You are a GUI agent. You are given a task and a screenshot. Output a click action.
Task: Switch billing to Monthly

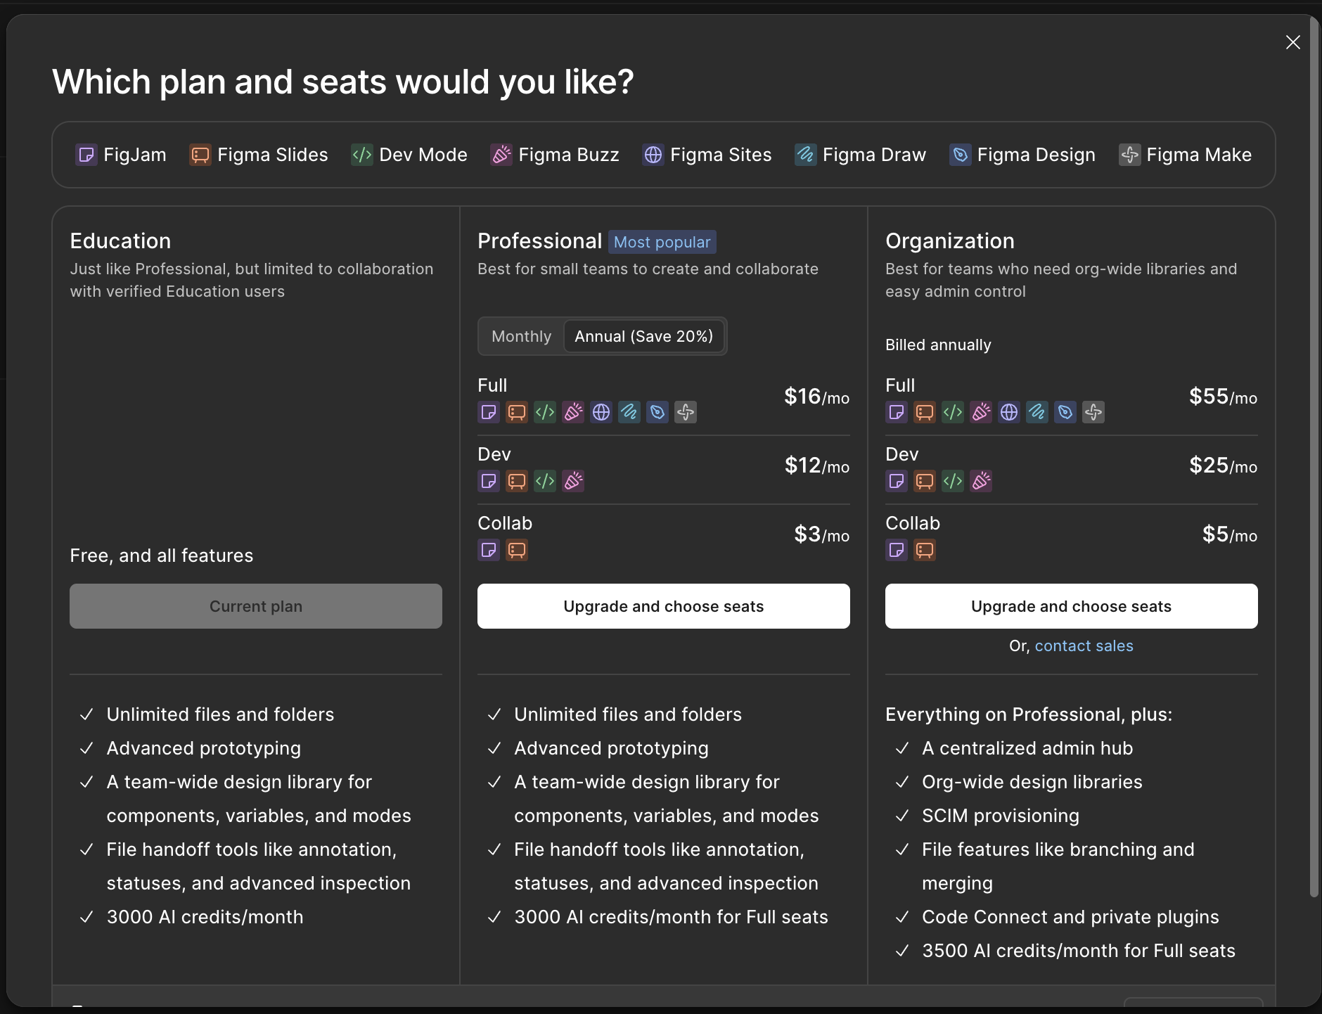tap(521, 336)
